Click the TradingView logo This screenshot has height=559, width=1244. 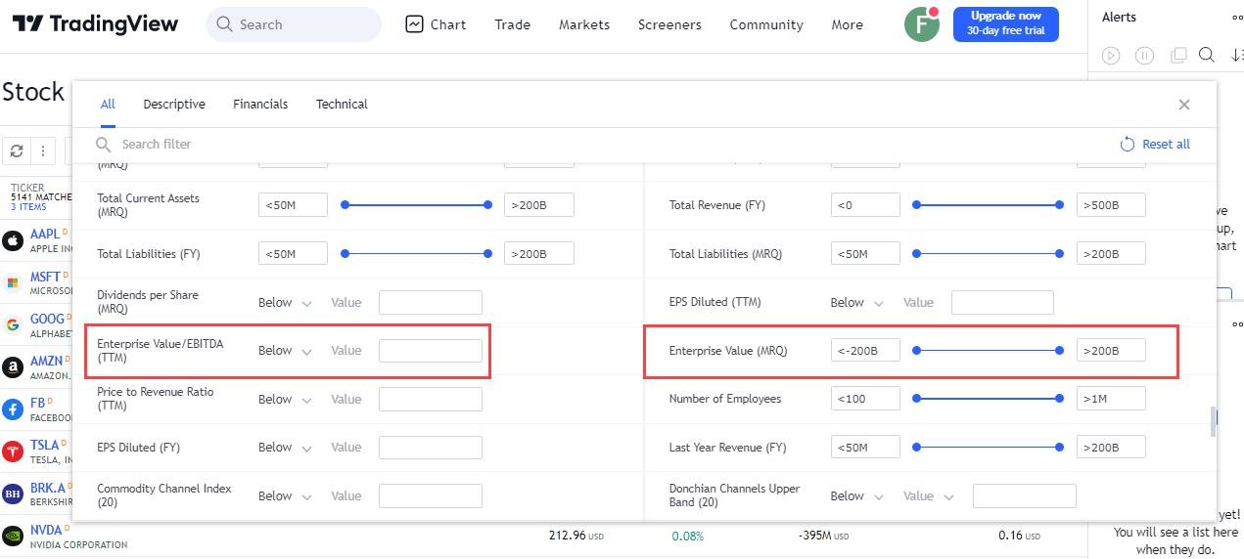[96, 24]
